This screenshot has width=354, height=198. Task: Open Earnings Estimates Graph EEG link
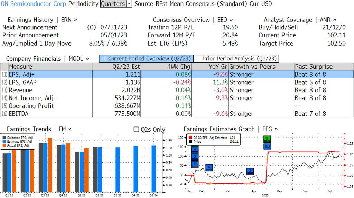(x=231, y=129)
